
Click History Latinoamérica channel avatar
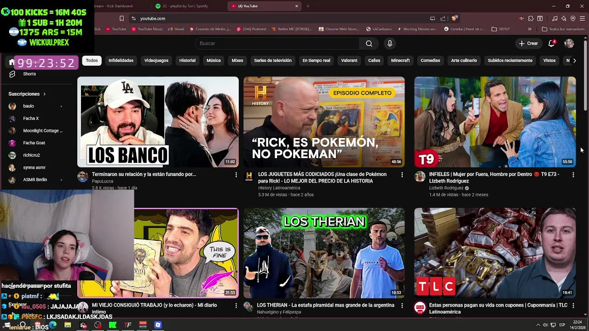(249, 176)
